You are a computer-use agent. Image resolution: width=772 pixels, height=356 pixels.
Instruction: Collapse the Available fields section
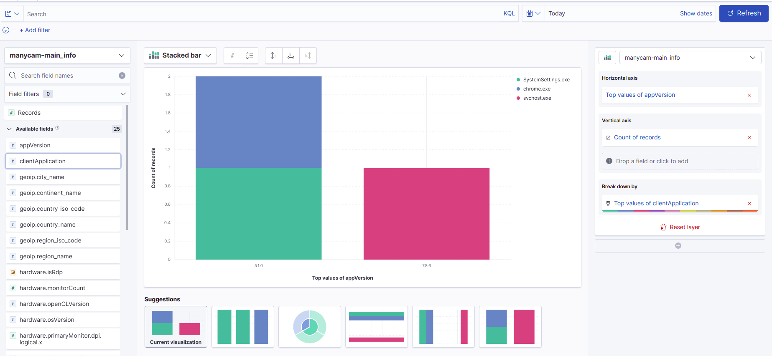9,129
